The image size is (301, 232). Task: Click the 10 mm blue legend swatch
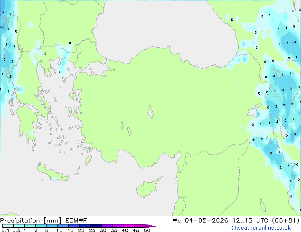[x=63, y=226]
